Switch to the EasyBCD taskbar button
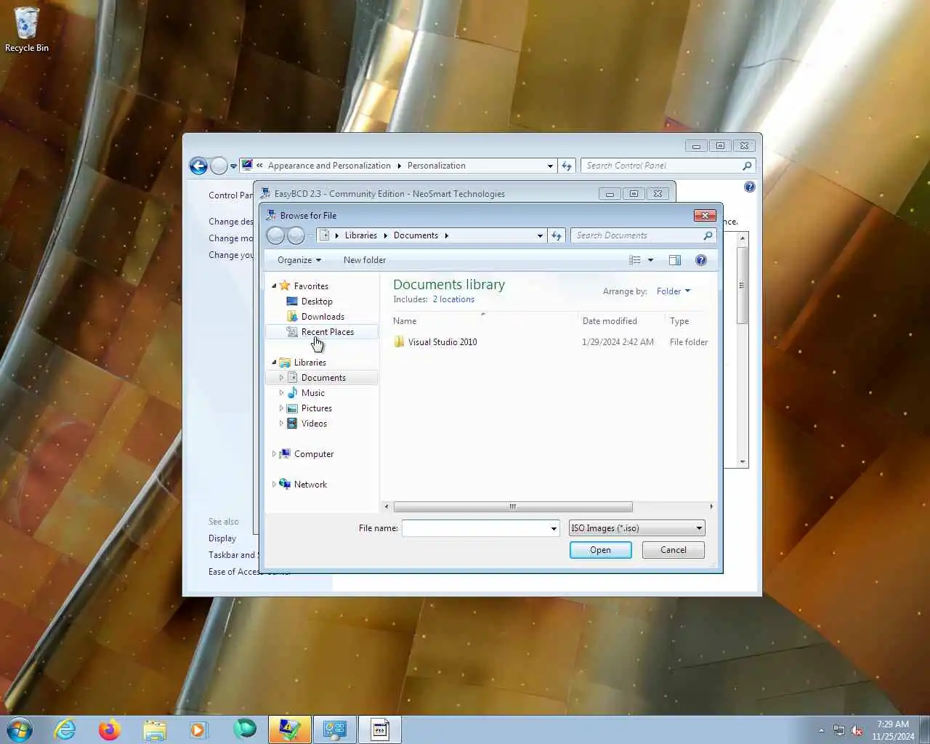The width and height of the screenshot is (930, 744). [290, 729]
